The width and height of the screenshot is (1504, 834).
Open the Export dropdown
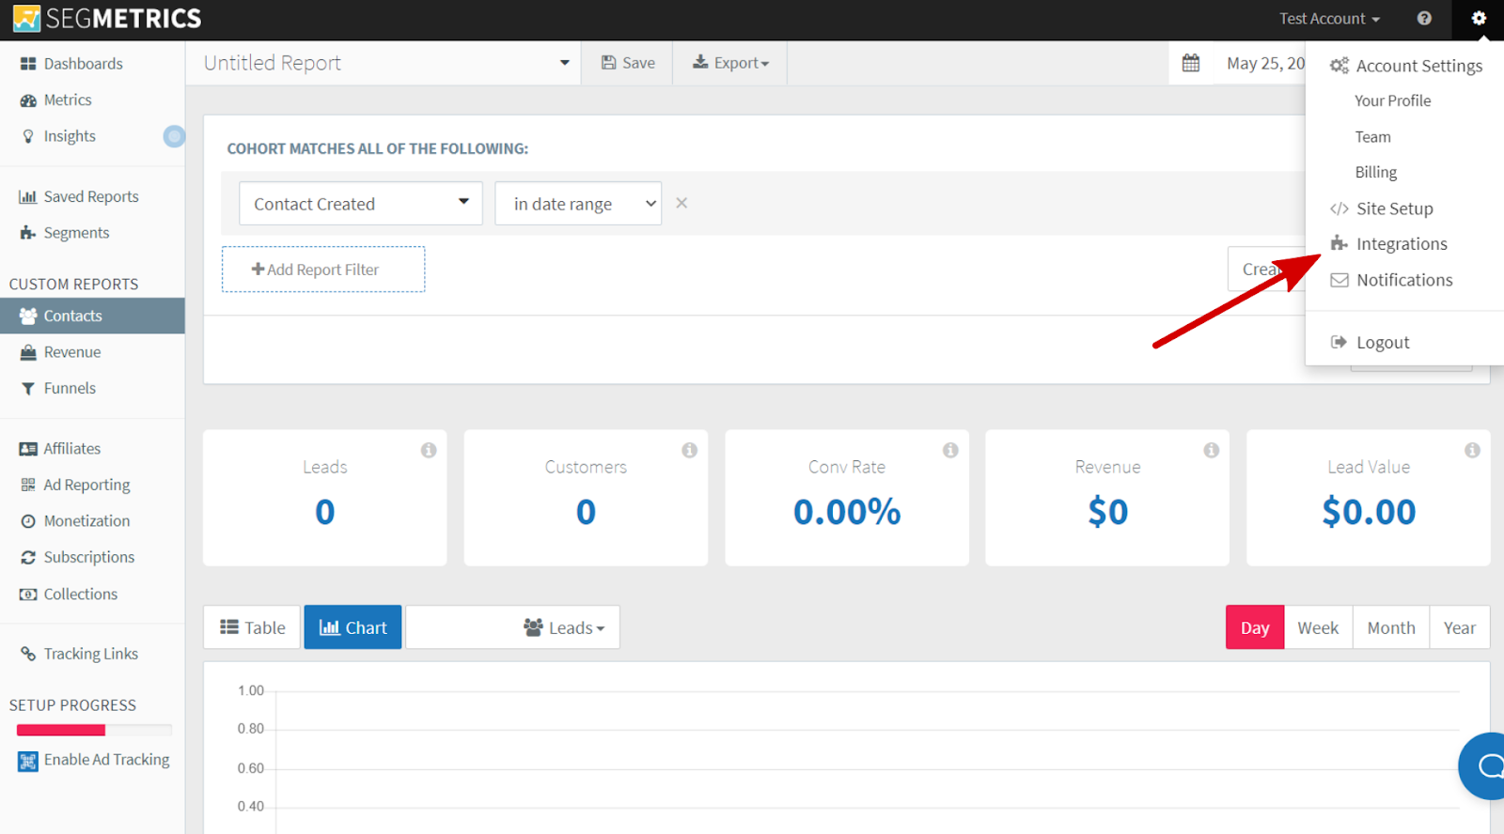[x=730, y=63]
